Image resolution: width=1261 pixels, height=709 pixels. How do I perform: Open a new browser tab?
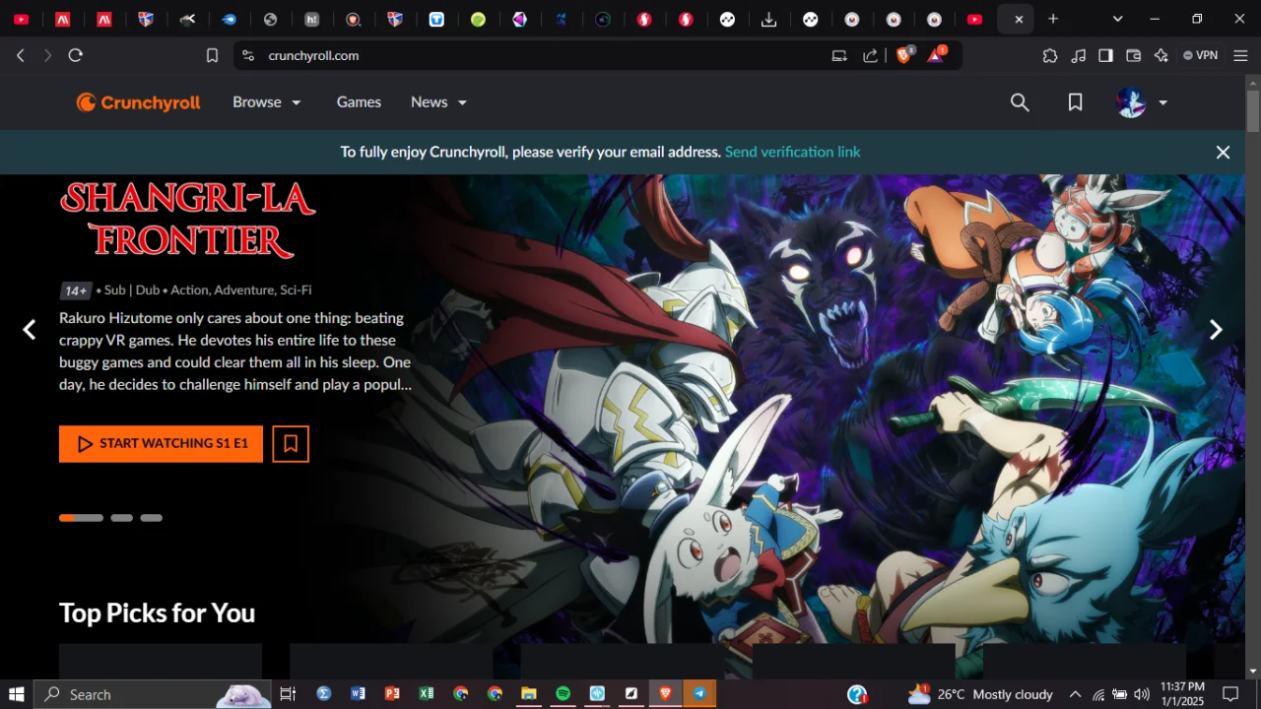tap(1053, 19)
